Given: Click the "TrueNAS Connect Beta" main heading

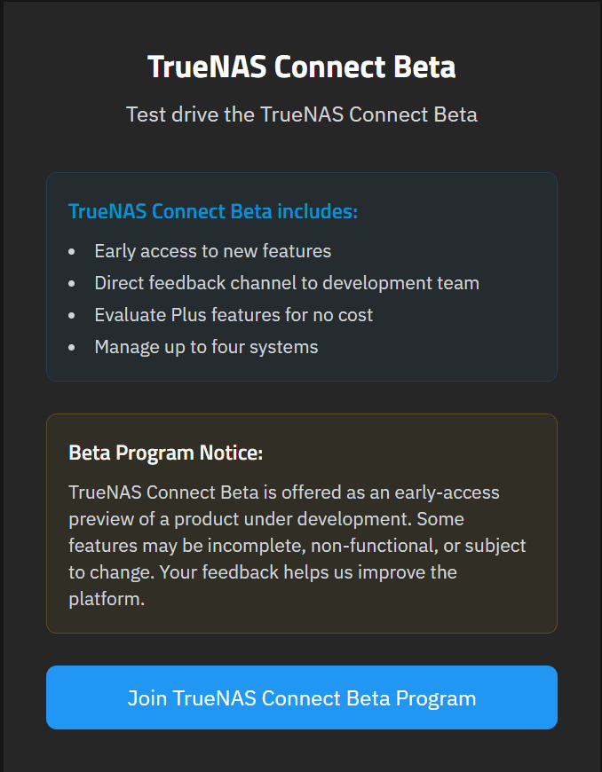Looking at the screenshot, I should [302, 67].
